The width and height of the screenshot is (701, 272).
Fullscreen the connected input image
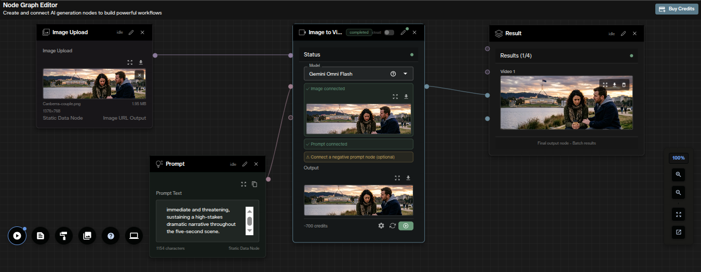pos(395,96)
